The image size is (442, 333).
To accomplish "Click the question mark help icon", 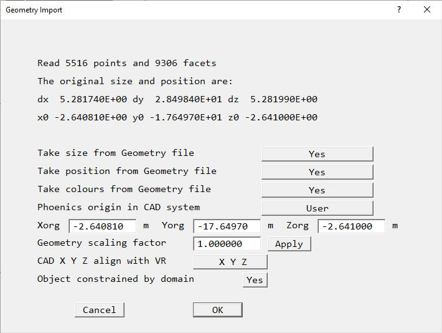I will click(x=398, y=10).
